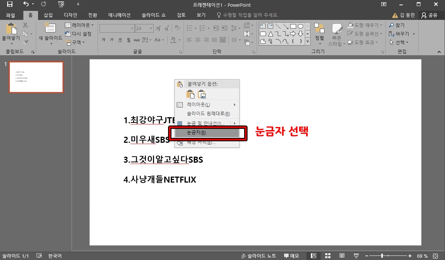
Task: Click the 붙여넣기 paste clipboard icon
Action: pos(11,29)
